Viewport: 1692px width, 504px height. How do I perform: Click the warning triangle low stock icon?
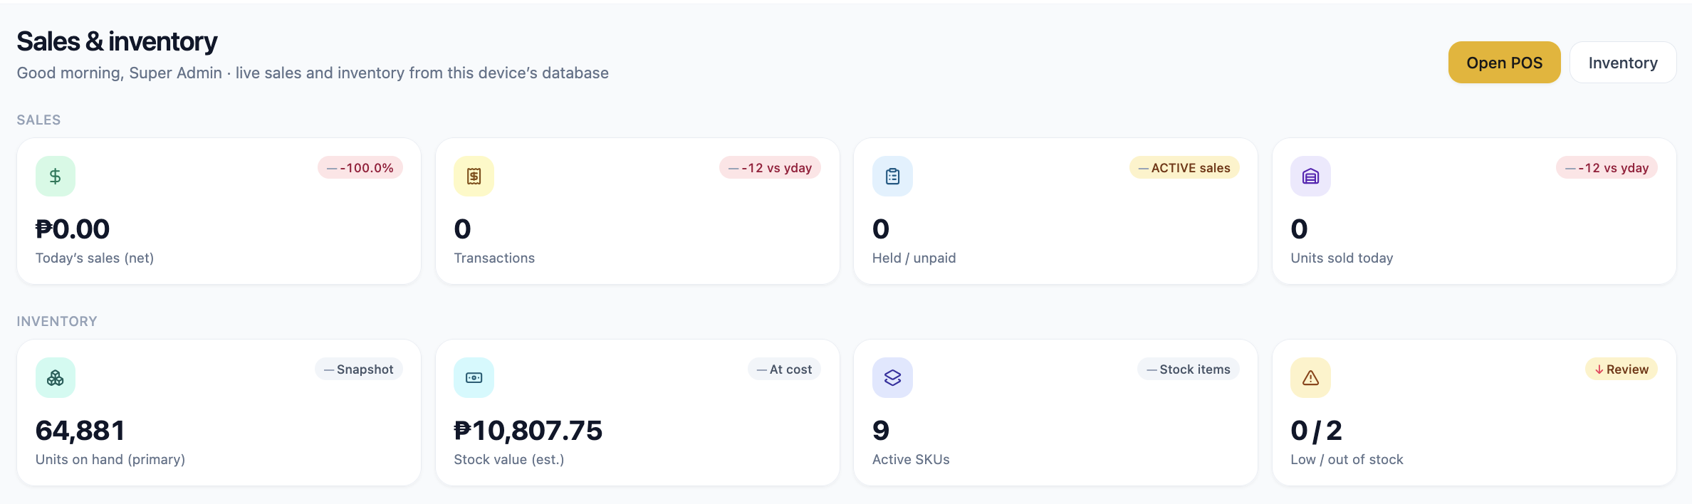point(1310,377)
